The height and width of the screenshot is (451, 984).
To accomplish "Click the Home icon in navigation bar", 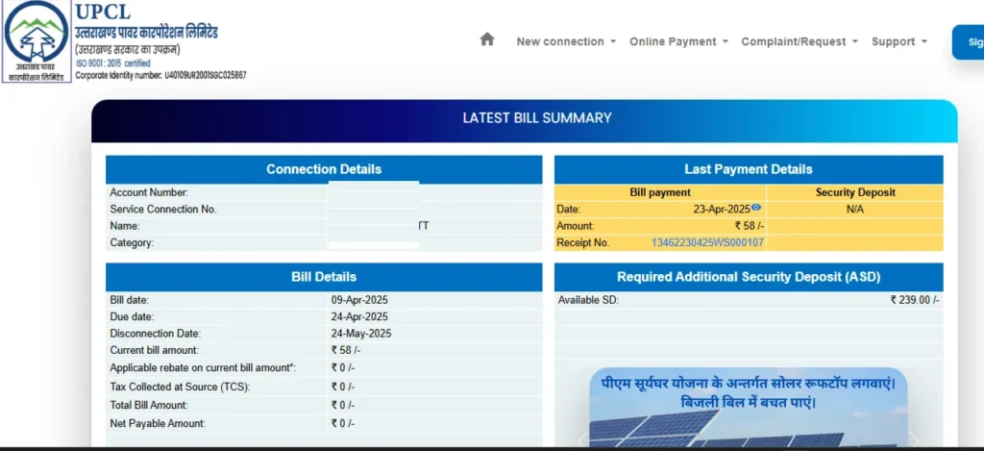I will (487, 40).
